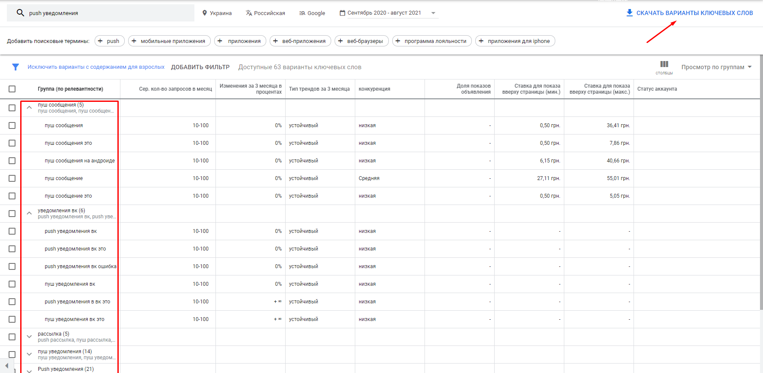Open 'Просмотр по группам' dropdown
The height and width of the screenshot is (373, 763).
[716, 67]
